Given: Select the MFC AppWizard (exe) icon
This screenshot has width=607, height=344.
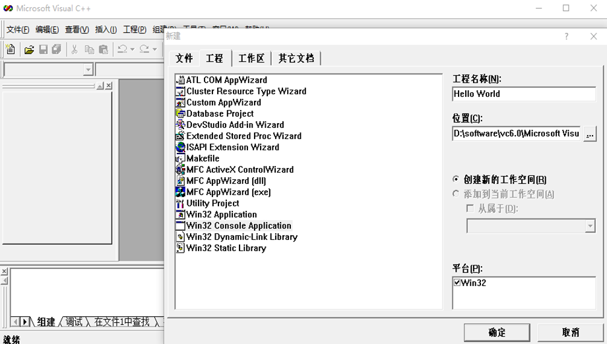Looking at the screenshot, I should [180, 192].
